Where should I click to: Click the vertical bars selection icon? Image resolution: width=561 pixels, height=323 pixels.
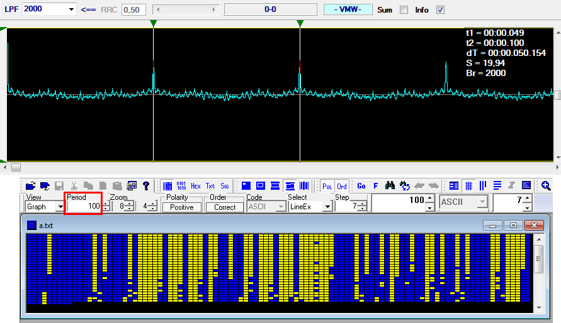tap(304, 186)
